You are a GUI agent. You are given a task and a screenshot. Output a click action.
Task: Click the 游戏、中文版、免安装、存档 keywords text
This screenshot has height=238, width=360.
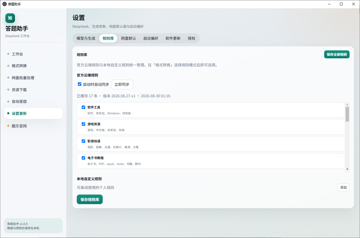coord(106,130)
